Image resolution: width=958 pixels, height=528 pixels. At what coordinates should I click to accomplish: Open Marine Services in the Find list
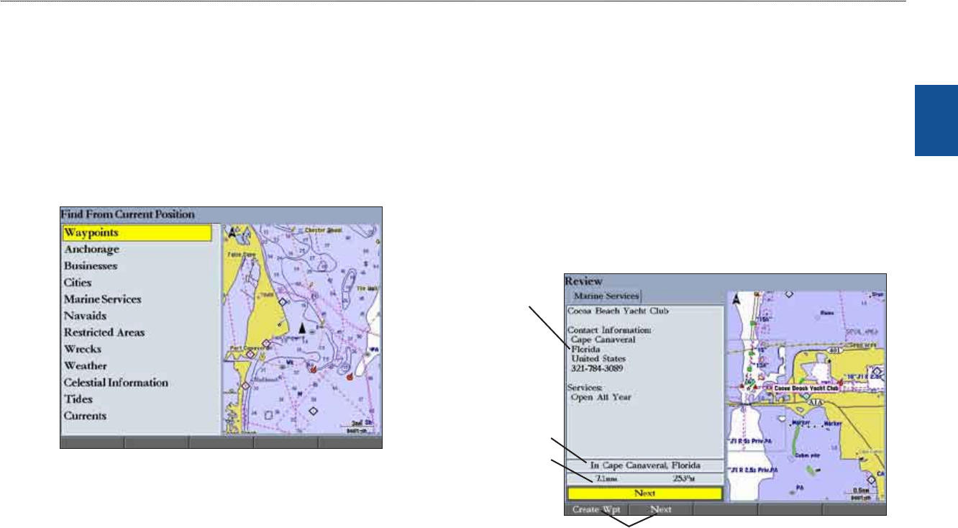(103, 299)
